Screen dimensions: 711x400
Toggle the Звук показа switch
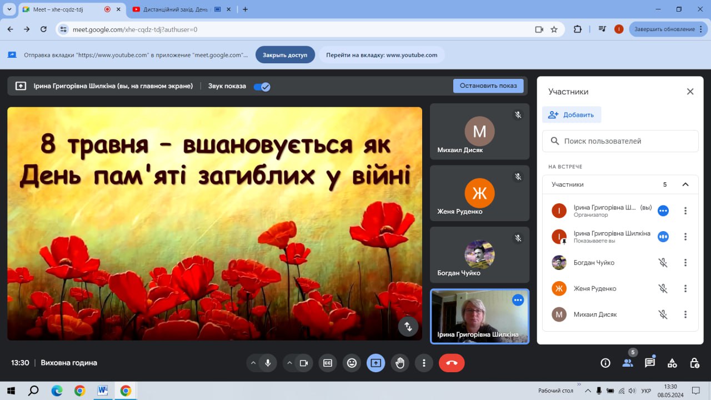pos(262,86)
